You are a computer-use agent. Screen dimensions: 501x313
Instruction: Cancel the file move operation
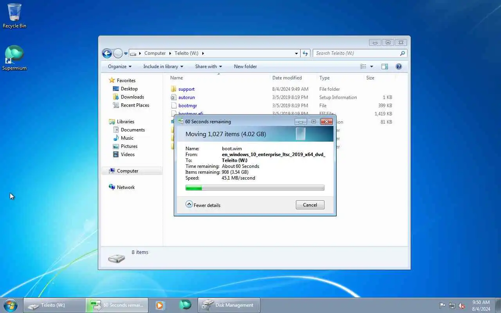pyautogui.click(x=310, y=205)
